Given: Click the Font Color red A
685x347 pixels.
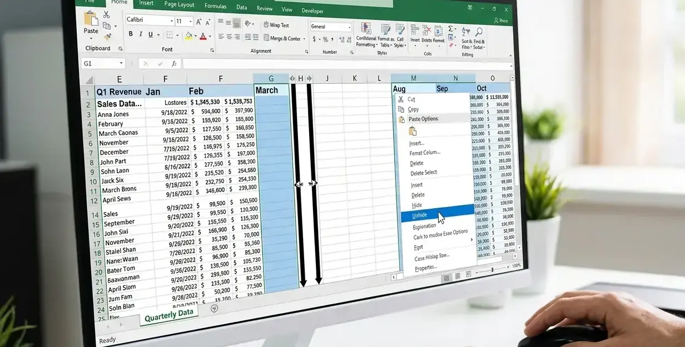Looking at the screenshot, I should [x=202, y=36].
